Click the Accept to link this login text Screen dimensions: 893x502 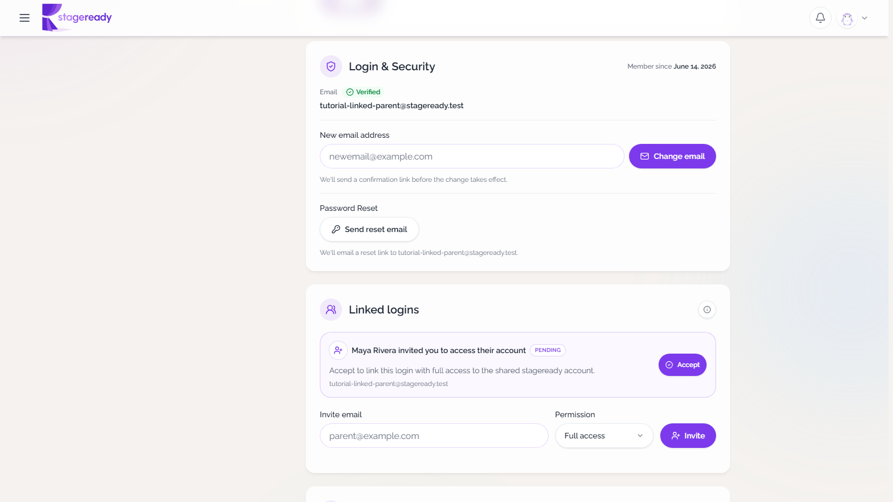462,370
